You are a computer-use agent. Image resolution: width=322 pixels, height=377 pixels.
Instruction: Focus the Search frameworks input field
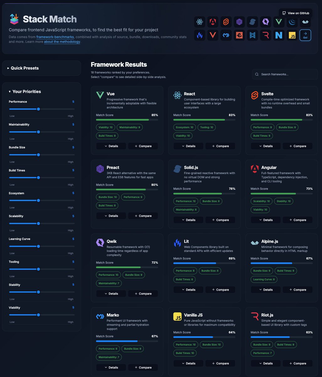click(x=285, y=74)
